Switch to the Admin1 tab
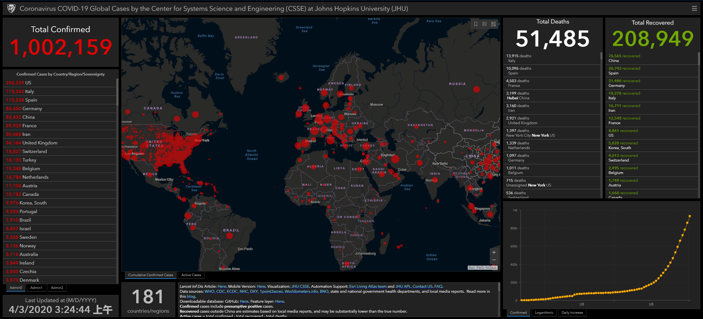The image size is (703, 319). click(x=36, y=288)
